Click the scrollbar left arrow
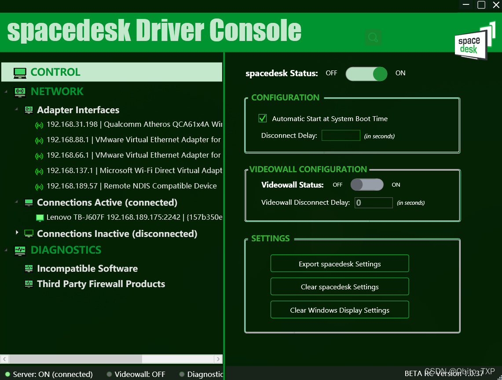 [x=4, y=359]
